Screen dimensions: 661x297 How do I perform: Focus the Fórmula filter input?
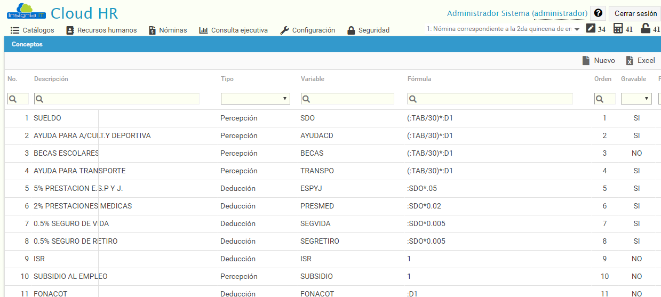tap(490, 99)
